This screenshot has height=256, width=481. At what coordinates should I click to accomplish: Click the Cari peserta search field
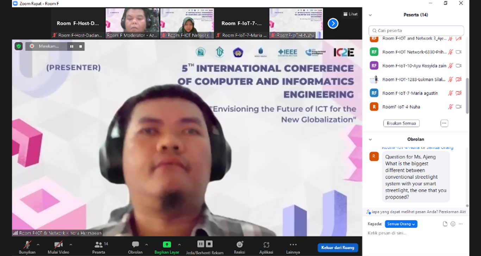coord(416,31)
